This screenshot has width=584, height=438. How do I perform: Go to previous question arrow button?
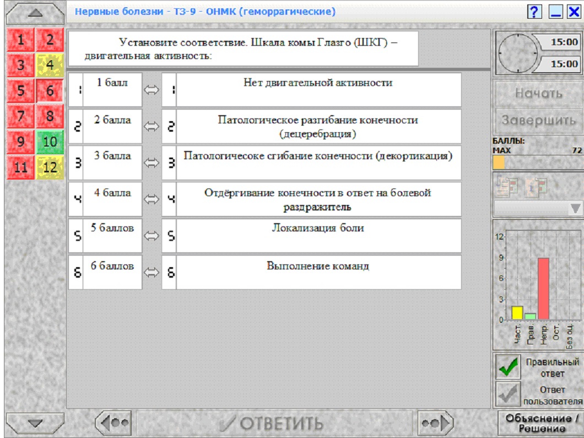click(x=113, y=423)
